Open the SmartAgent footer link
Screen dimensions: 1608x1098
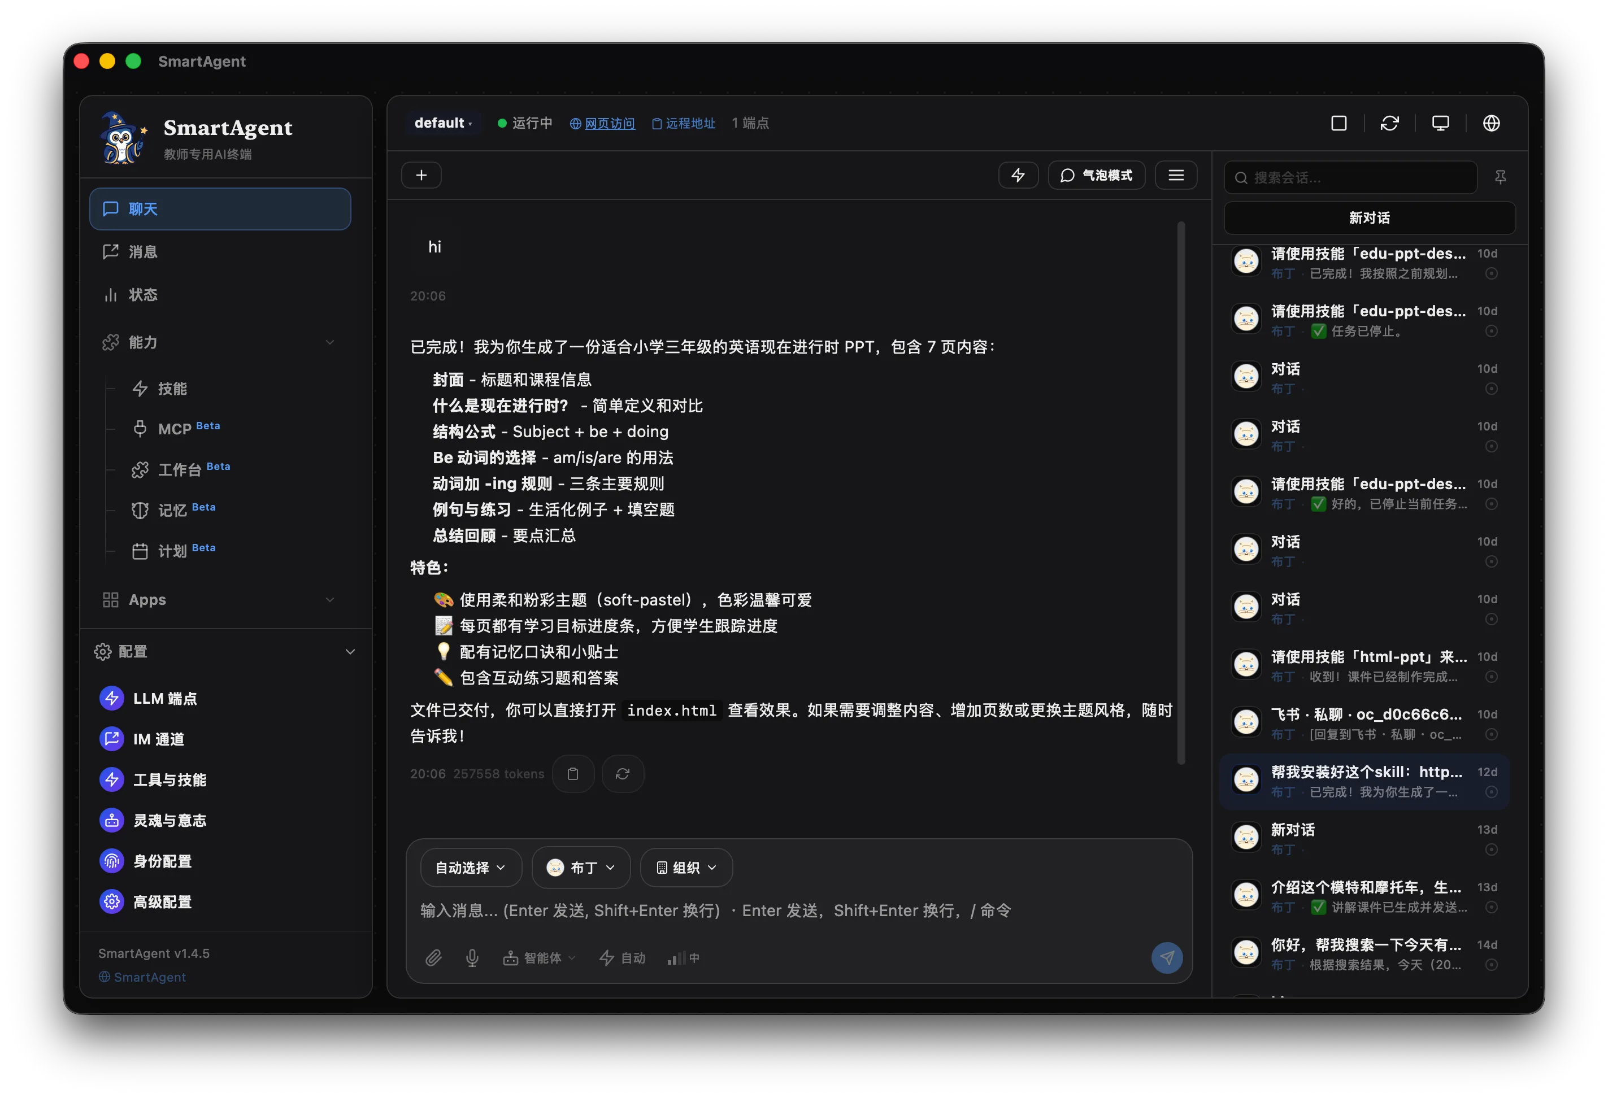142,977
